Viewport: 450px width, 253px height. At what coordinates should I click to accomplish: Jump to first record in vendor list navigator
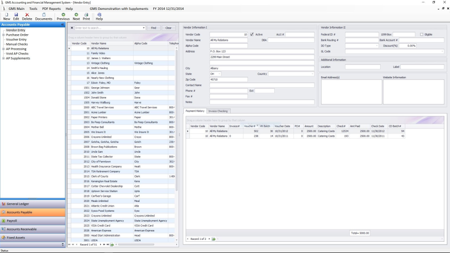click(x=69, y=245)
